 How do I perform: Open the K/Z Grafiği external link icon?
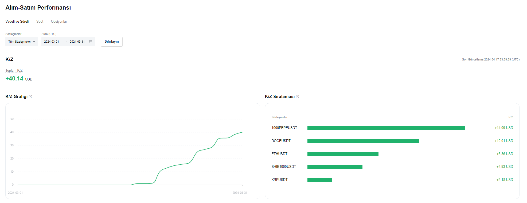click(x=30, y=97)
